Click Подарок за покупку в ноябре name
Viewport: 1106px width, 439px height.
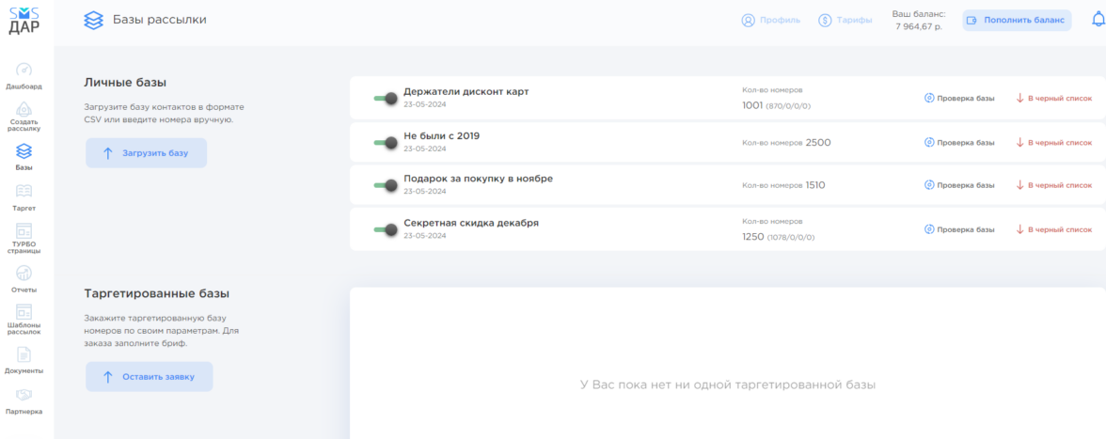[x=478, y=179]
